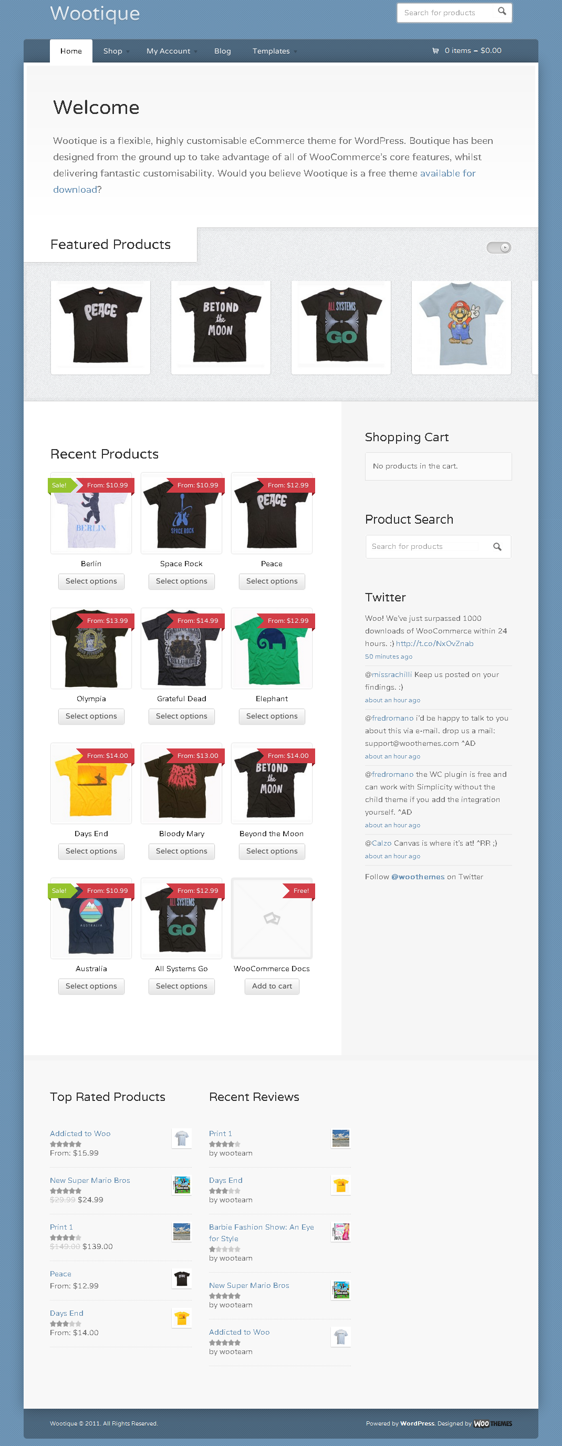Click the WooThemes logo in footer
Screen dimensions: 562x1446
click(x=493, y=1423)
